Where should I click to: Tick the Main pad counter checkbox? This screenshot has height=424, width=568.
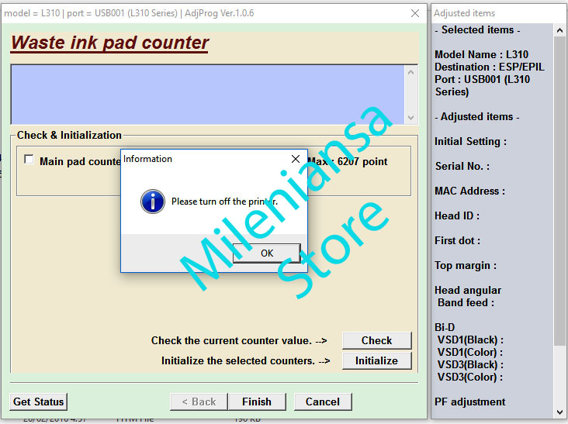[x=29, y=159]
